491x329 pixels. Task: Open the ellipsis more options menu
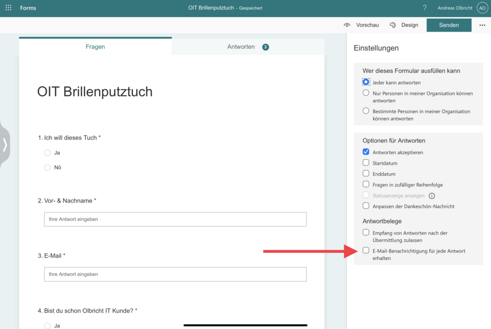(x=482, y=25)
